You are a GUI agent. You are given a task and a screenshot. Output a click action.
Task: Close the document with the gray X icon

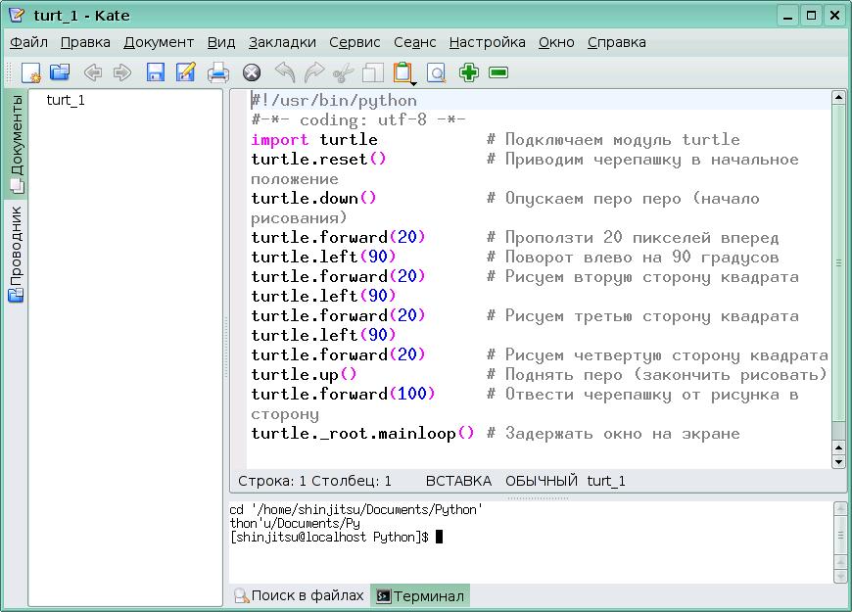click(x=252, y=72)
